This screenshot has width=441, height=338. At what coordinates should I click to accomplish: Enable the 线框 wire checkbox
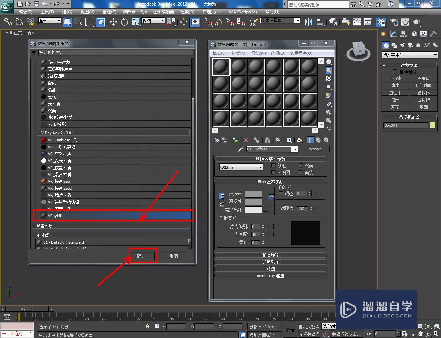[x=274, y=166]
